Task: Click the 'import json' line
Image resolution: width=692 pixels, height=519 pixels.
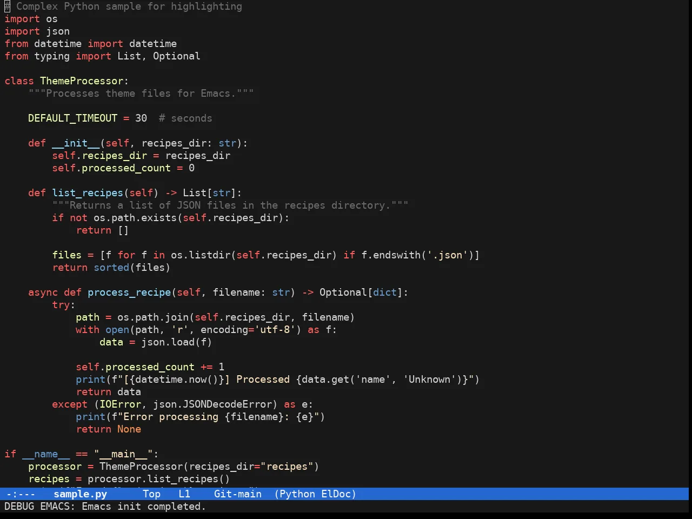Action: point(37,31)
